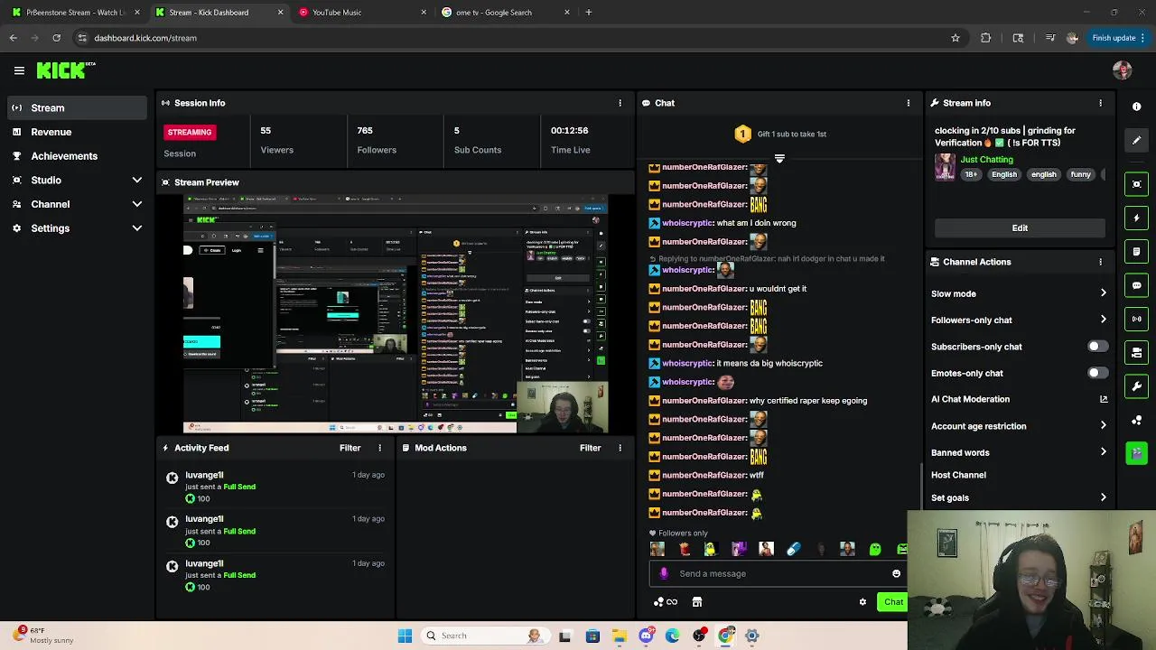
Task: Open the profile avatar at top right
Action: (x=1123, y=70)
